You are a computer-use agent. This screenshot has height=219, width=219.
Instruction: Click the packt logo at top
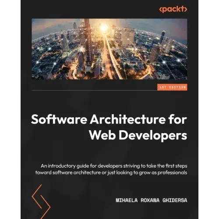point(173,9)
